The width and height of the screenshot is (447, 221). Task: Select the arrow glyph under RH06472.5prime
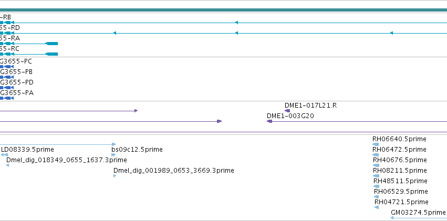(x=376, y=155)
